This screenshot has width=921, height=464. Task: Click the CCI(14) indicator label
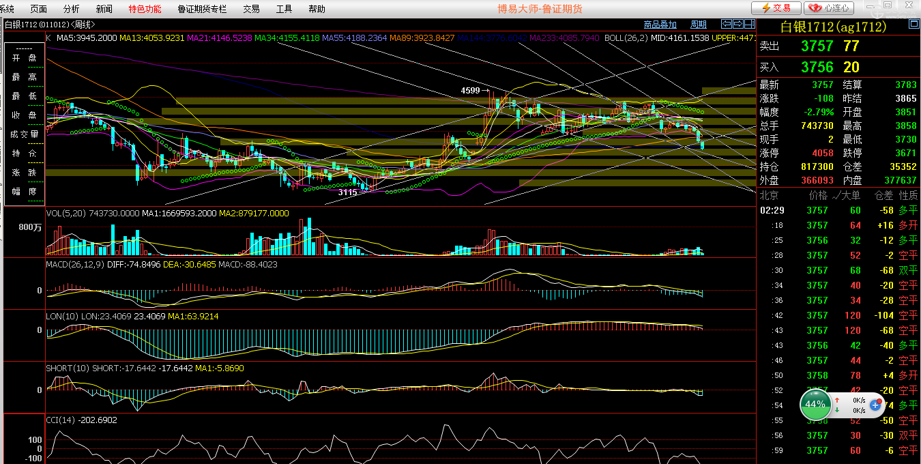61,420
